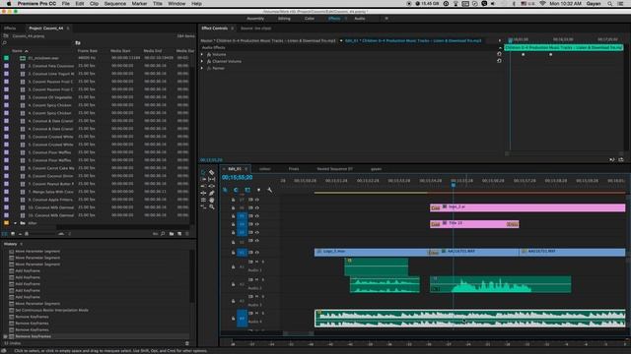The height and width of the screenshot is (354, 631).
Task: Select the Track Select Forward tool
Action: pyautogui.click(x=203, y=179)
